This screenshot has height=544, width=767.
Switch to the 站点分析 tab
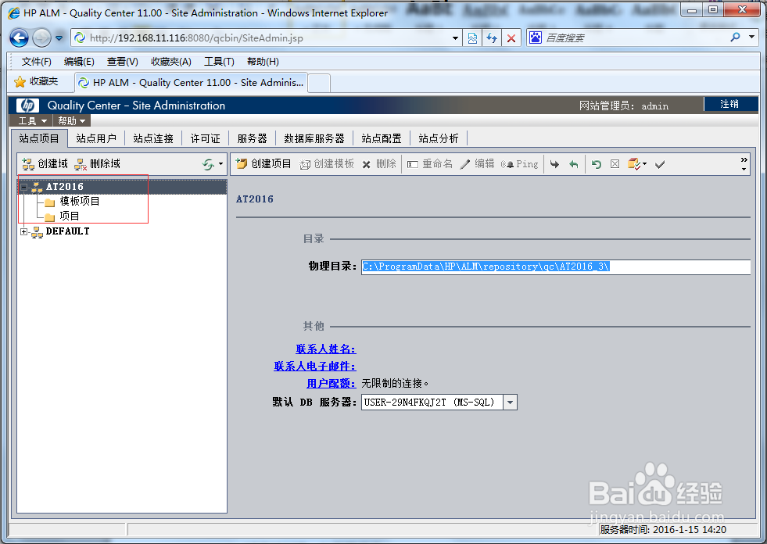439,138
